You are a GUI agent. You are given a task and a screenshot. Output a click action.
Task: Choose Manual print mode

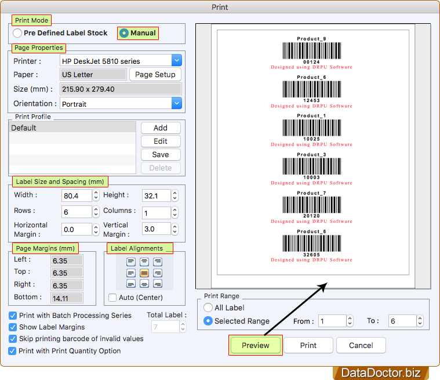123,33
